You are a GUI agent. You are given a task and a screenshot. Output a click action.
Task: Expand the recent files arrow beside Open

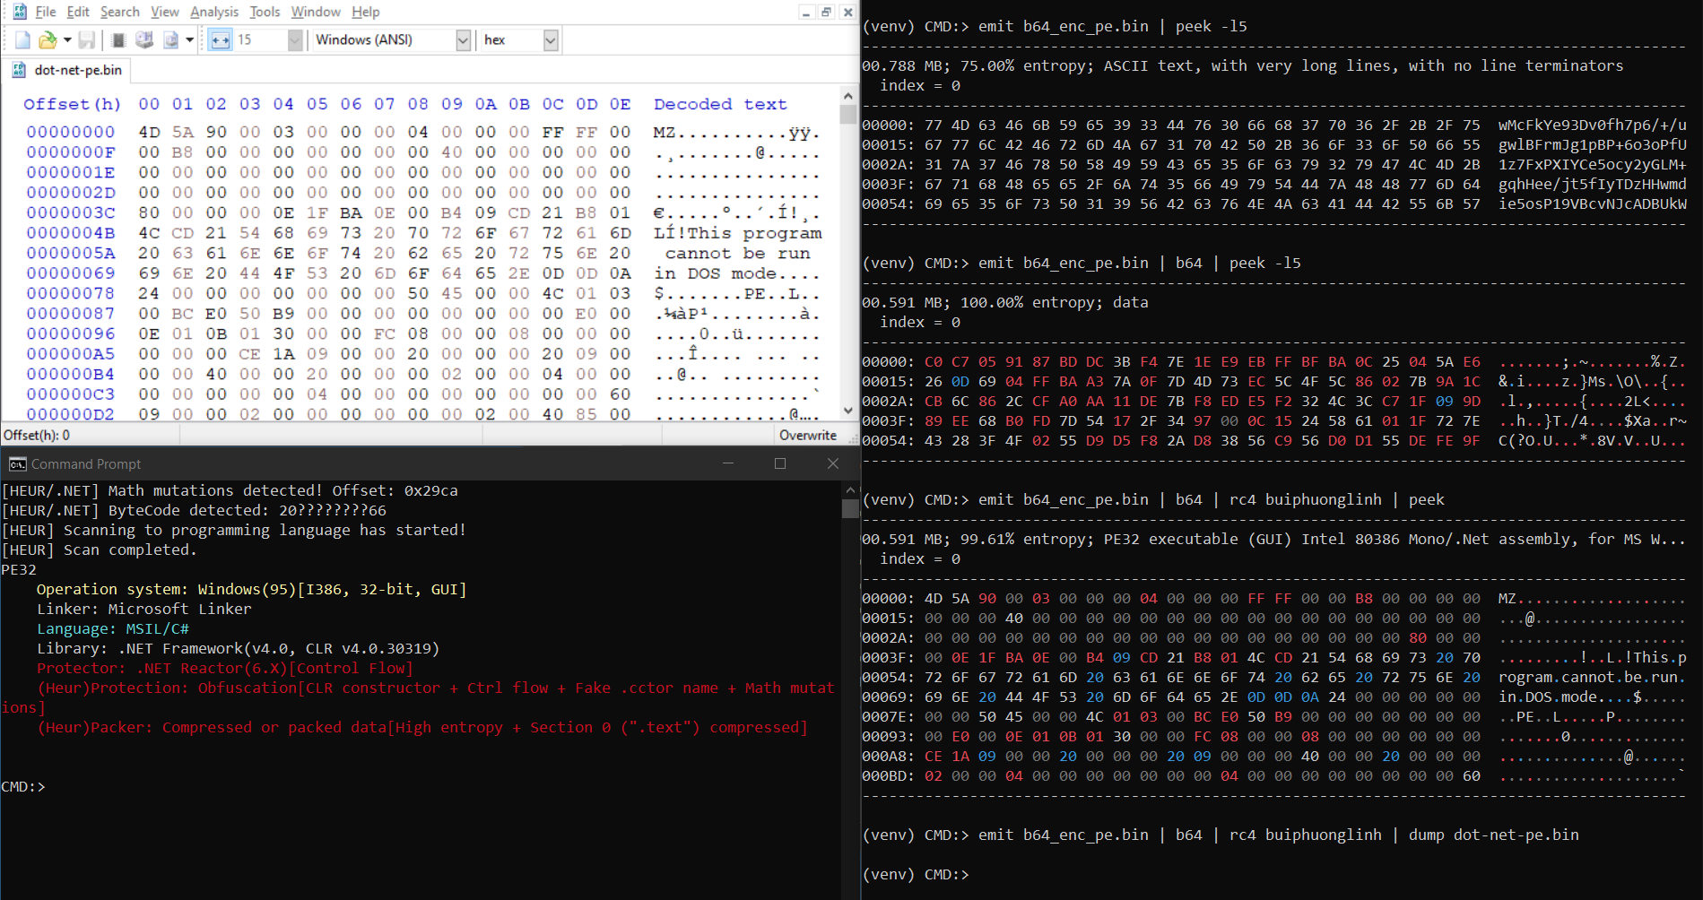(67, 39)
